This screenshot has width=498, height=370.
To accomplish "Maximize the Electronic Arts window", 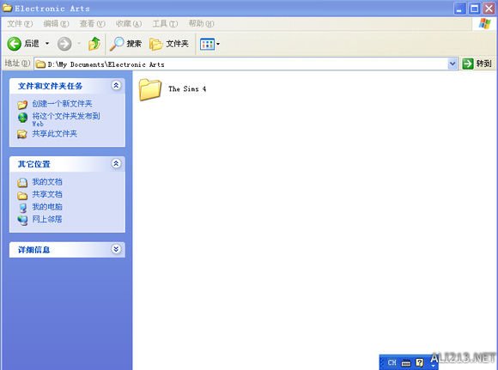I will click(475, 9).
